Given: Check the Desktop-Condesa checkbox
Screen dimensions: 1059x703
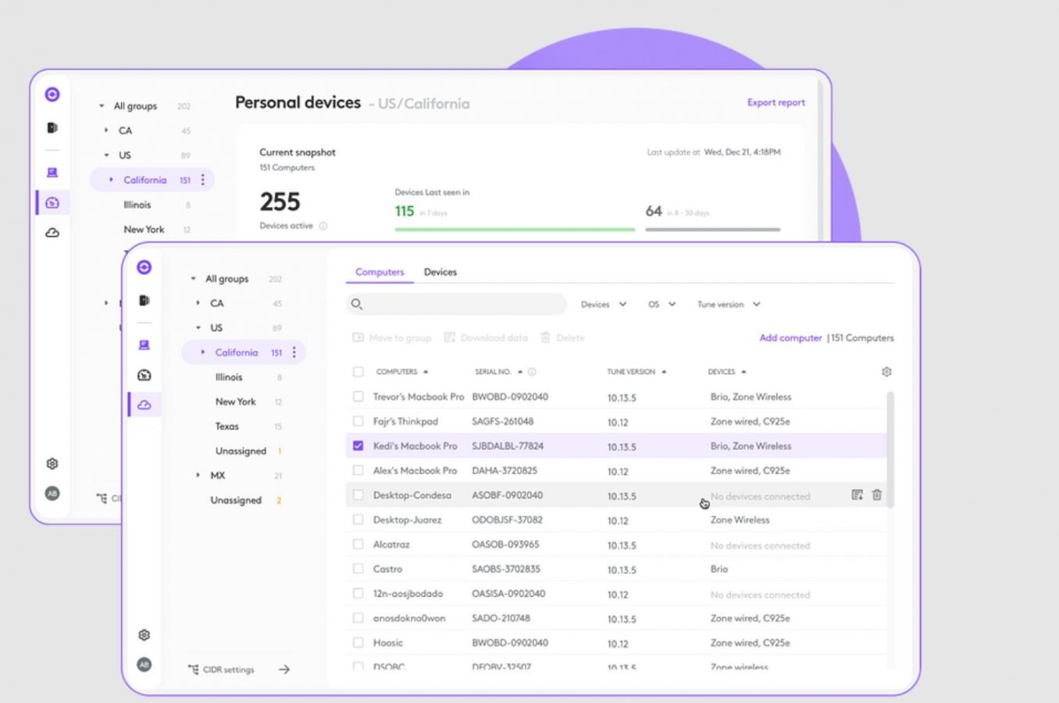Looking at the screenshot, I should tap(358, 495).
